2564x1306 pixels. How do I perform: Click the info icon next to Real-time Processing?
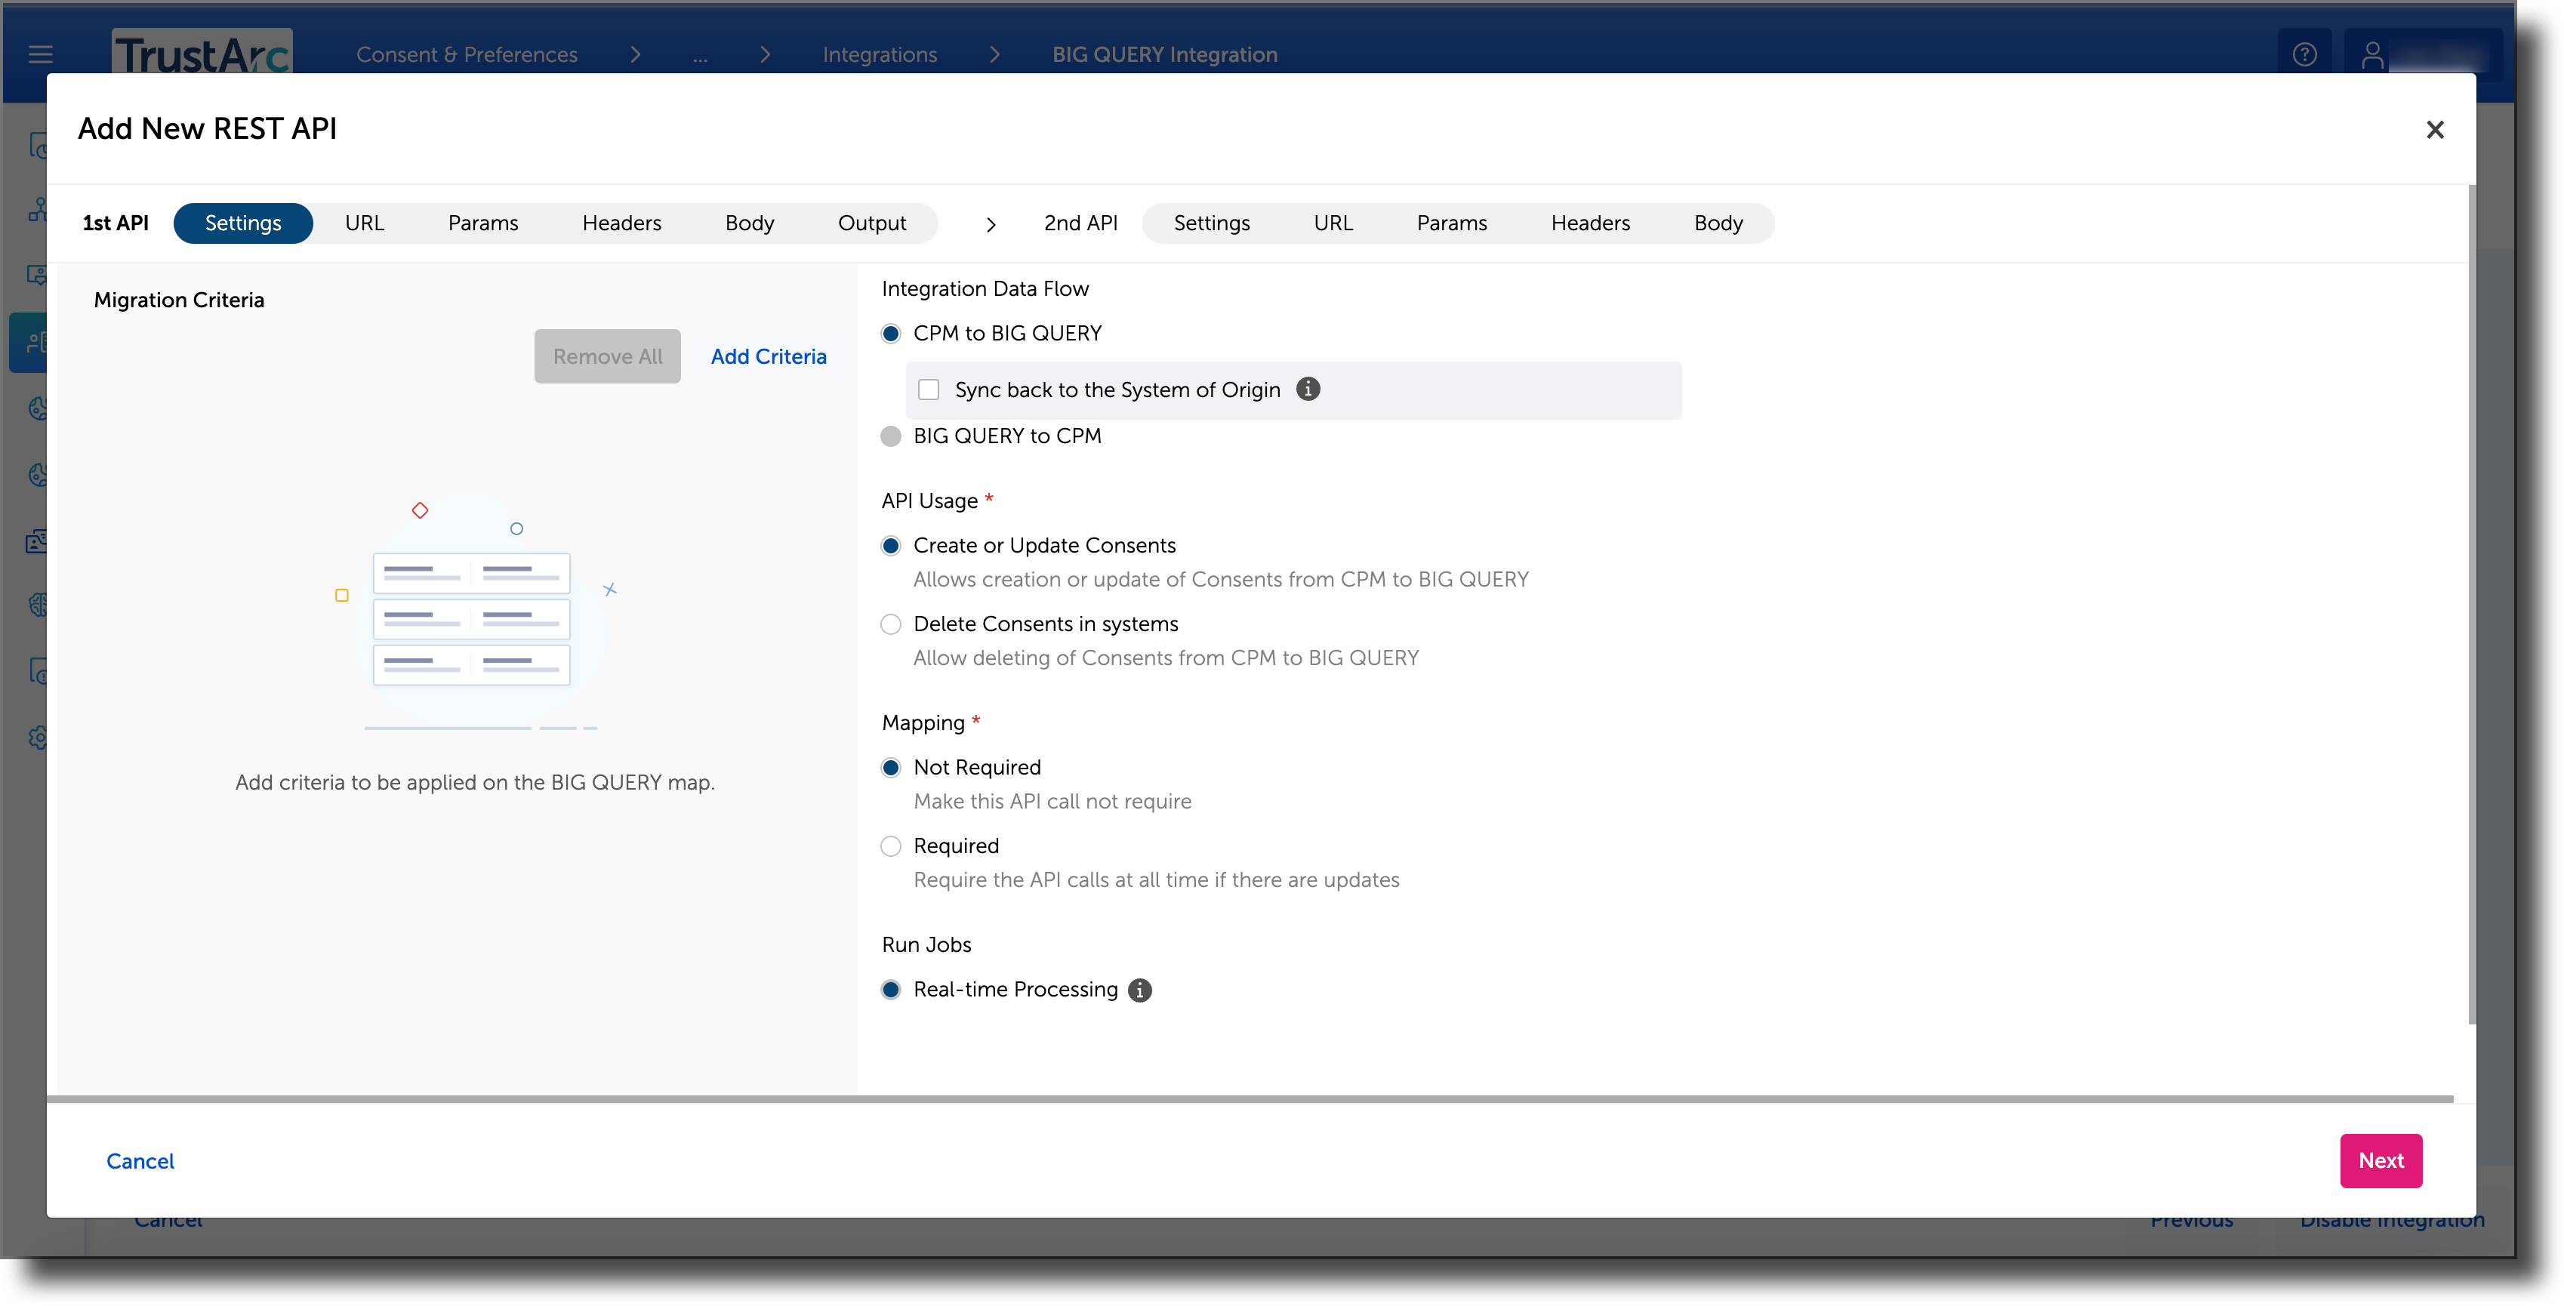click(x=1139, y=990)
